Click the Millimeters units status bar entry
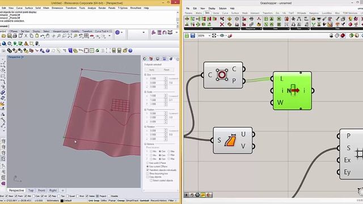Viewport: 363px width, 204px height. pos(53,201)
